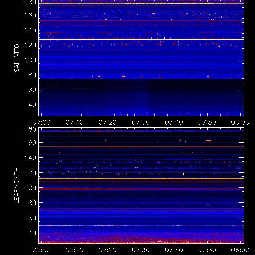Select the 08:00 label under San Vito plot
The width and height of the screenshot is (255, 255).
click(240, 122)
